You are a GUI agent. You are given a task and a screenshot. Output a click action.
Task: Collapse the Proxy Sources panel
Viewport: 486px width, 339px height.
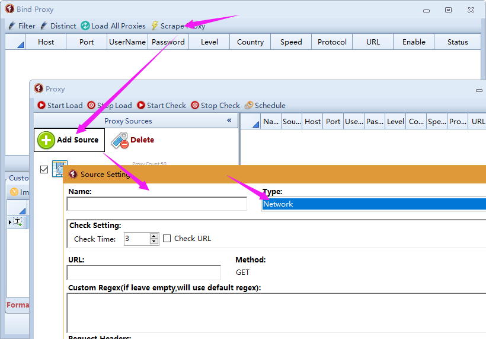click(x=229, y=121)
